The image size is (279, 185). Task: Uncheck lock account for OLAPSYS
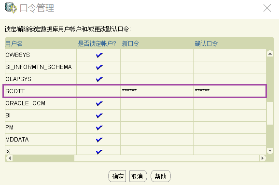pyautogui.click(x=99, y=79)
